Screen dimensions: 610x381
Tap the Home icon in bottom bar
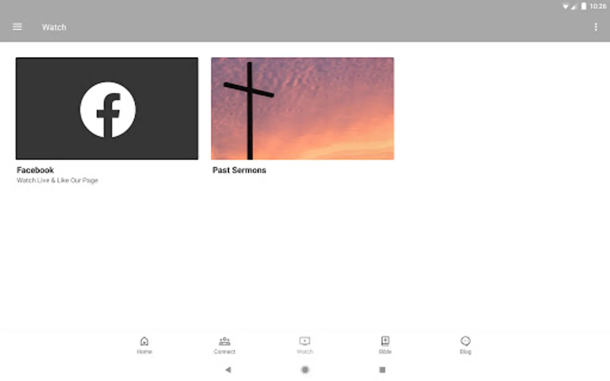click(144, 341)
